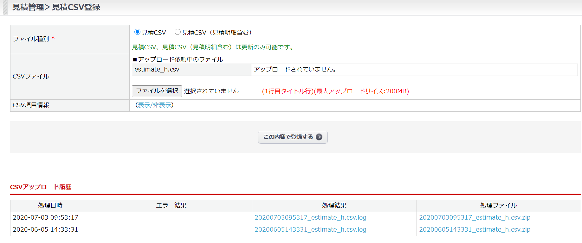Select the 2020-06-05 14:33:31 date cell

pyautogui.click(x=46, y=230)
